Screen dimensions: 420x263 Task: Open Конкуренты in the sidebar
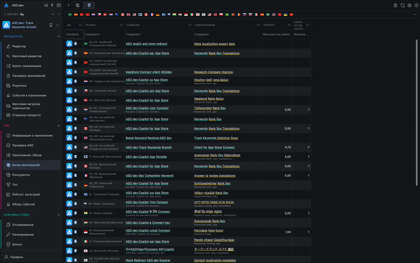tap(21, 175)
